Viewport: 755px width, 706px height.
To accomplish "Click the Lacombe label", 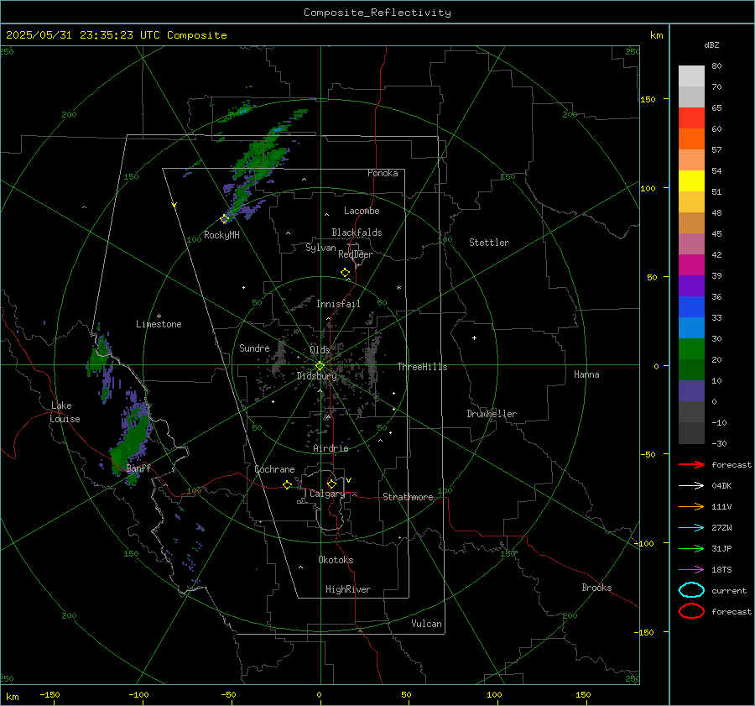I will point(362,211).
